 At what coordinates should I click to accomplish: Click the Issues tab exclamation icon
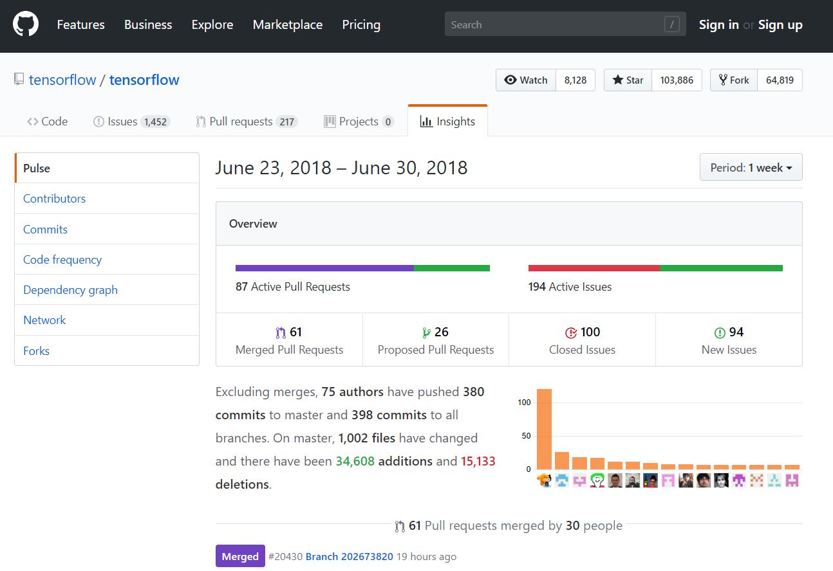point(98,122)
